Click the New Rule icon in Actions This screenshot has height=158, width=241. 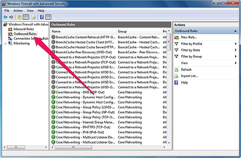(176, 37)
